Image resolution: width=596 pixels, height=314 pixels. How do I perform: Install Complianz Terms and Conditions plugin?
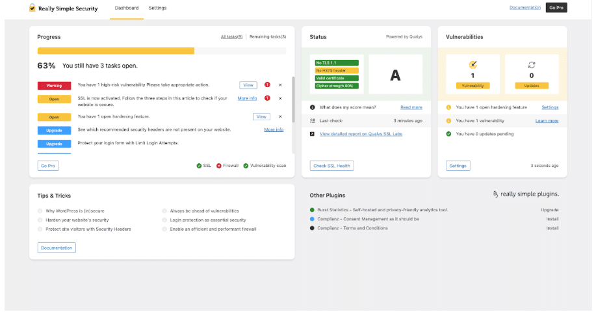(552, 228)
